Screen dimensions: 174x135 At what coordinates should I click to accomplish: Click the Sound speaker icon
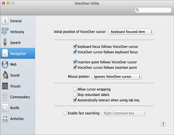[x=5, y=75]
